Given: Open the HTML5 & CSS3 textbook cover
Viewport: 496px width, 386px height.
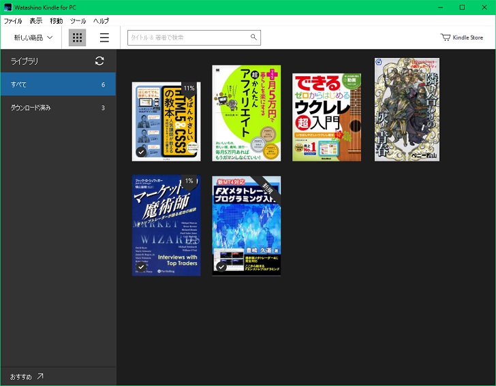Looking at the screenshot, I should (166, 121).
